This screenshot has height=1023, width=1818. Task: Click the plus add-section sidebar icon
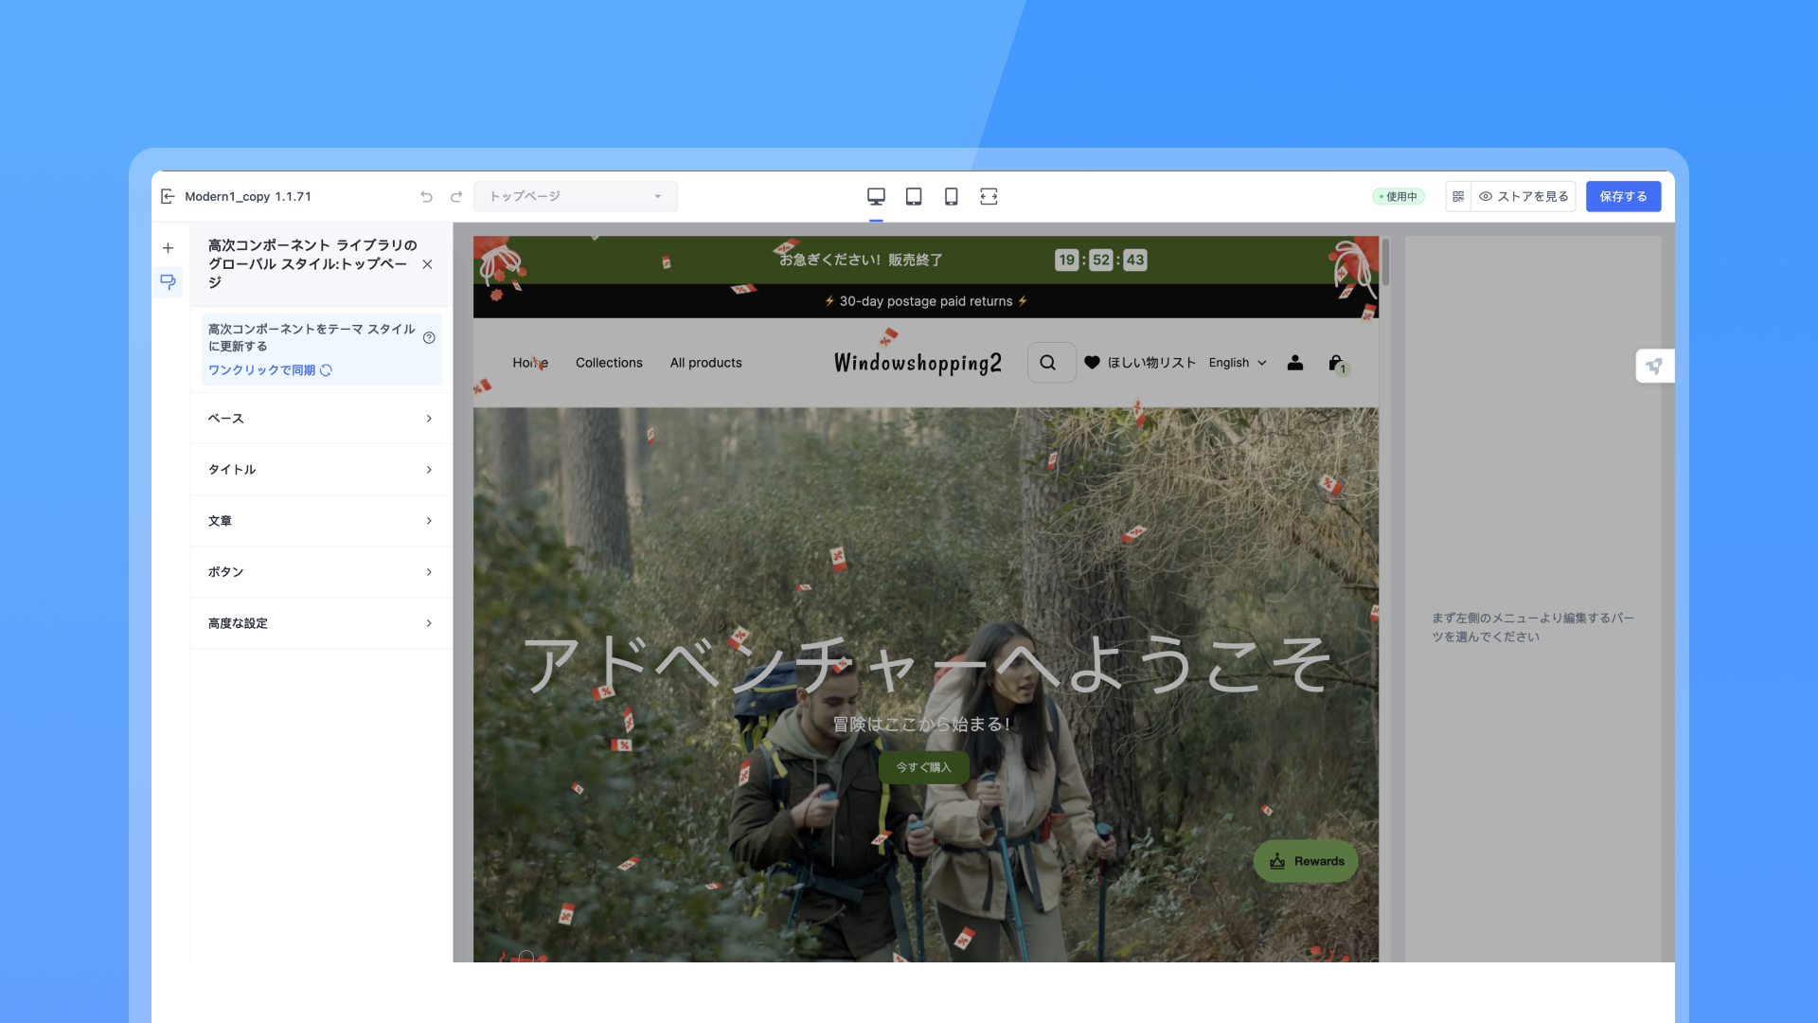[x=168, y=248]
